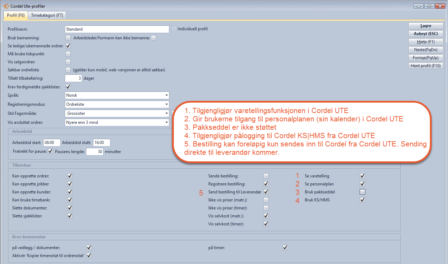The width and height of the screenshot is (448, 264).
Task: Expand the Std Fagområde dropdown
Action: [x=117, y=113]
